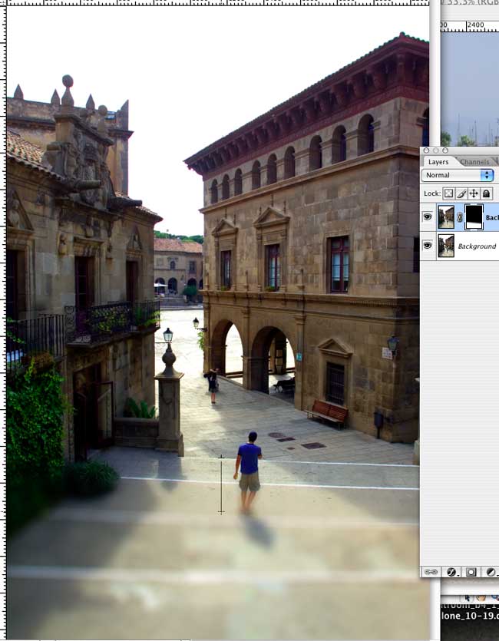Viewport: 499px width, 641px height.
Task: Switch to the Channels tab
Action: [x=476, y=162]
